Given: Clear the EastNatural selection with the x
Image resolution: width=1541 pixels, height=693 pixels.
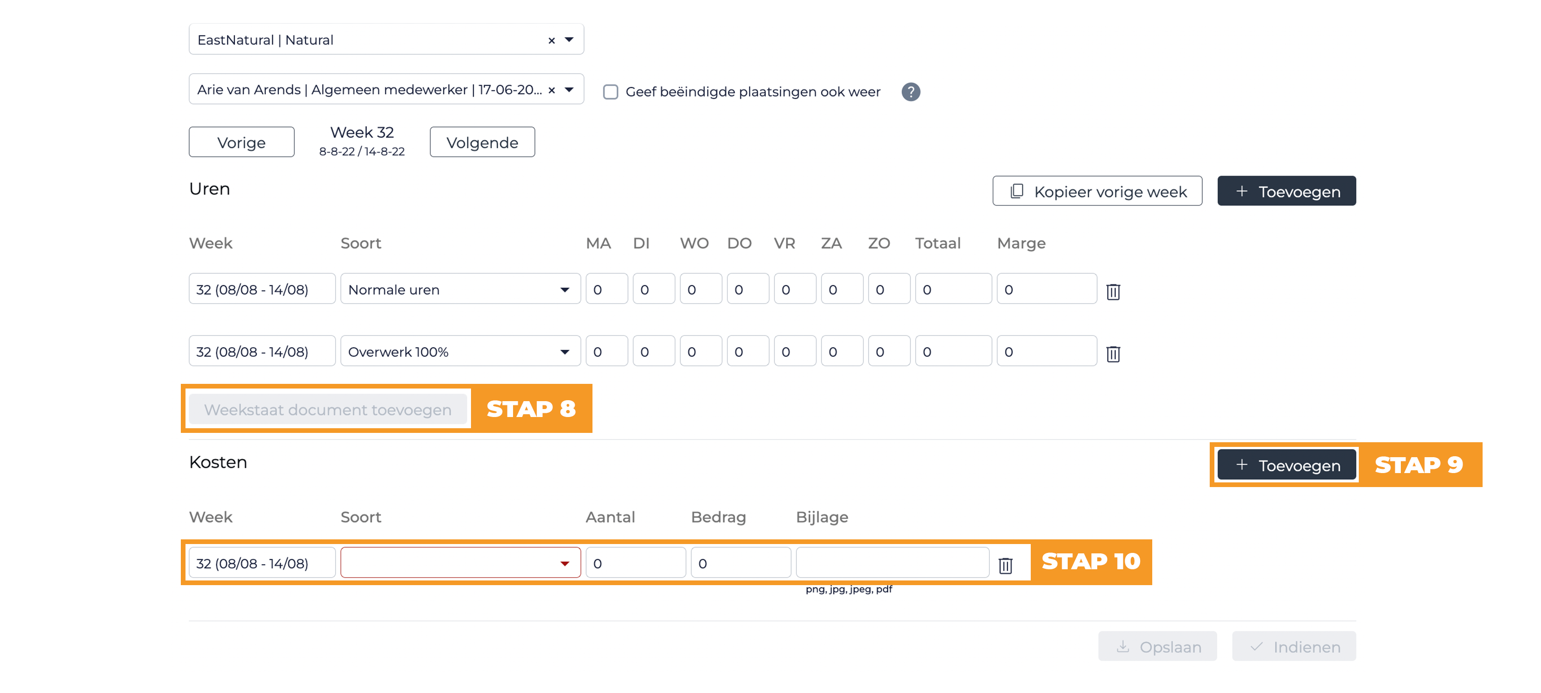Looking at the screenshot, I should (x=551, y=40).
